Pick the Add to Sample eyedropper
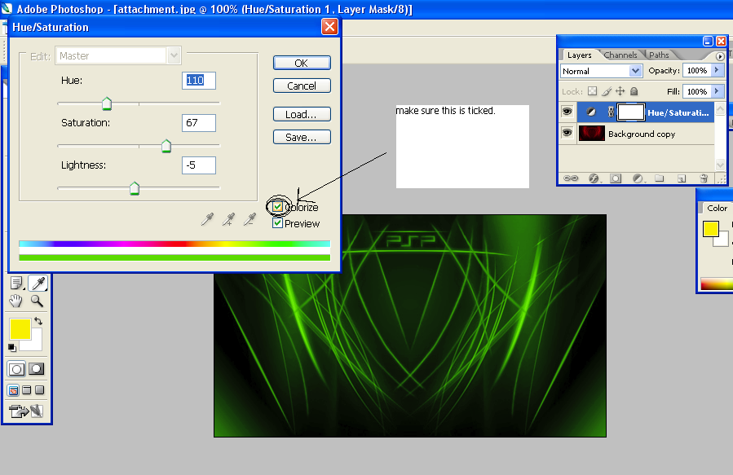The width and height of the screenshot is (733, 475). [228, 219]
